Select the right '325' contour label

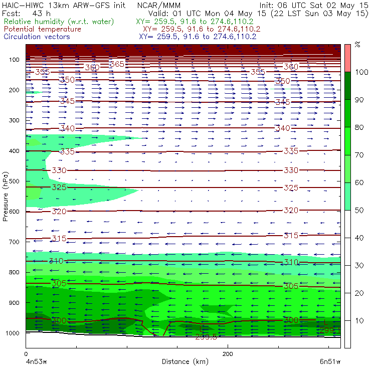pos(291,188)
